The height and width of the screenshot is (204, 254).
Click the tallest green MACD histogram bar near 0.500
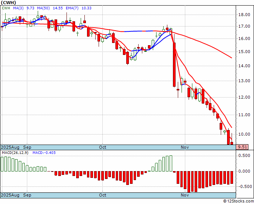pos(171,164)
